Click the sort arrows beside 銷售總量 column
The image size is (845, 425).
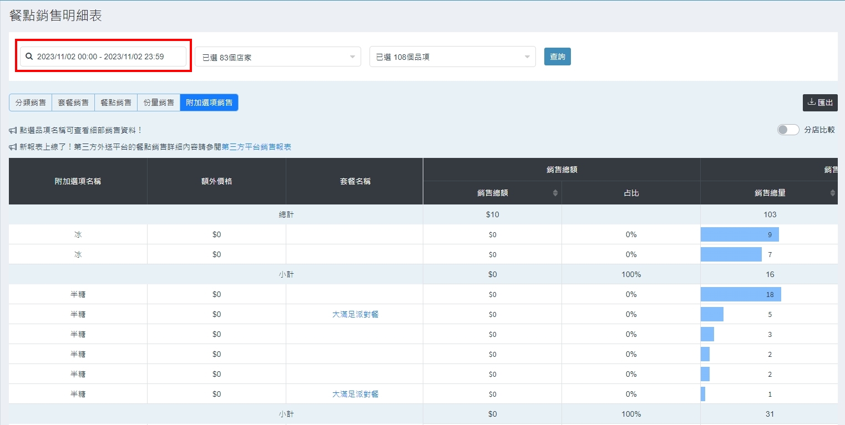point(832,193)
